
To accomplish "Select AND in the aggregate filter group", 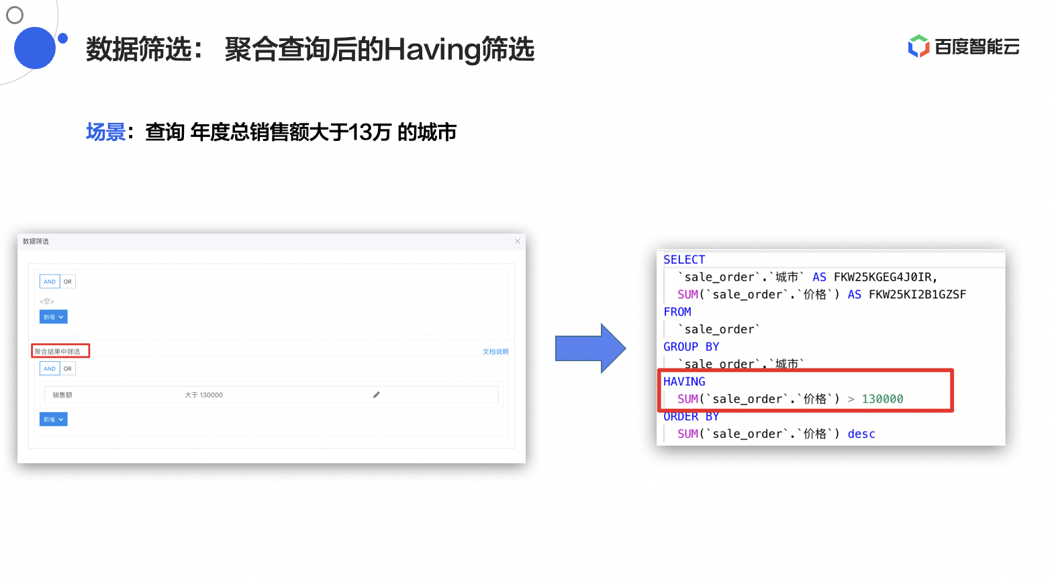I will pyautogui.click(x=50, y=368).
